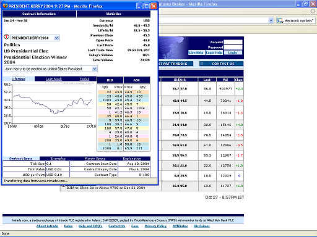Viewport: 317px width, 237px height.
Task: Click the ASK column header
Action: pos(137,80)
